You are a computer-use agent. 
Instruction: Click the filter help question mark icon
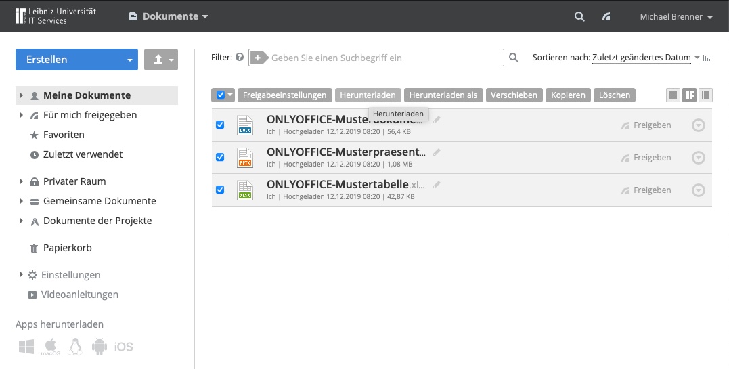240,58
